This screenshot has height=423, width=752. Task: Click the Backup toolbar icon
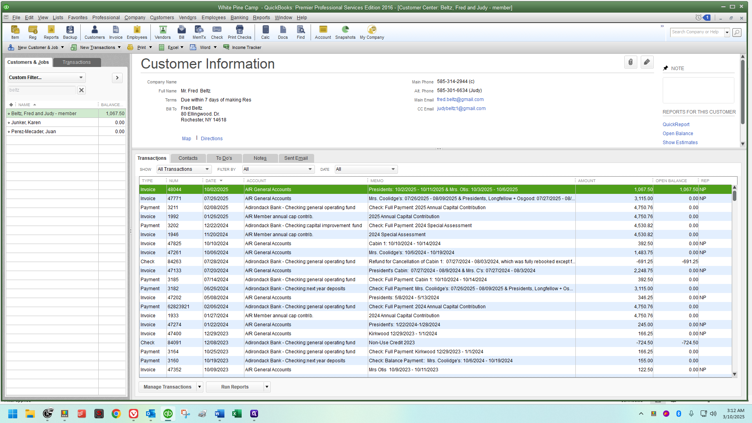(70, 32)
